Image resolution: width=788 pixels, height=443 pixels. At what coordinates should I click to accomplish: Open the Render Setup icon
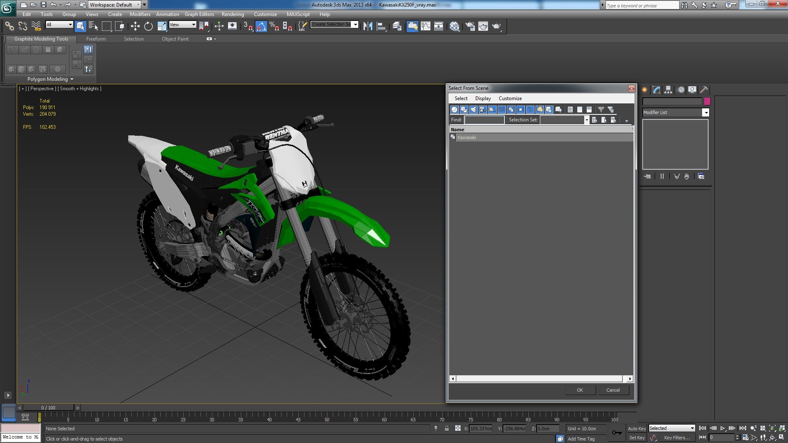[470, 26]
